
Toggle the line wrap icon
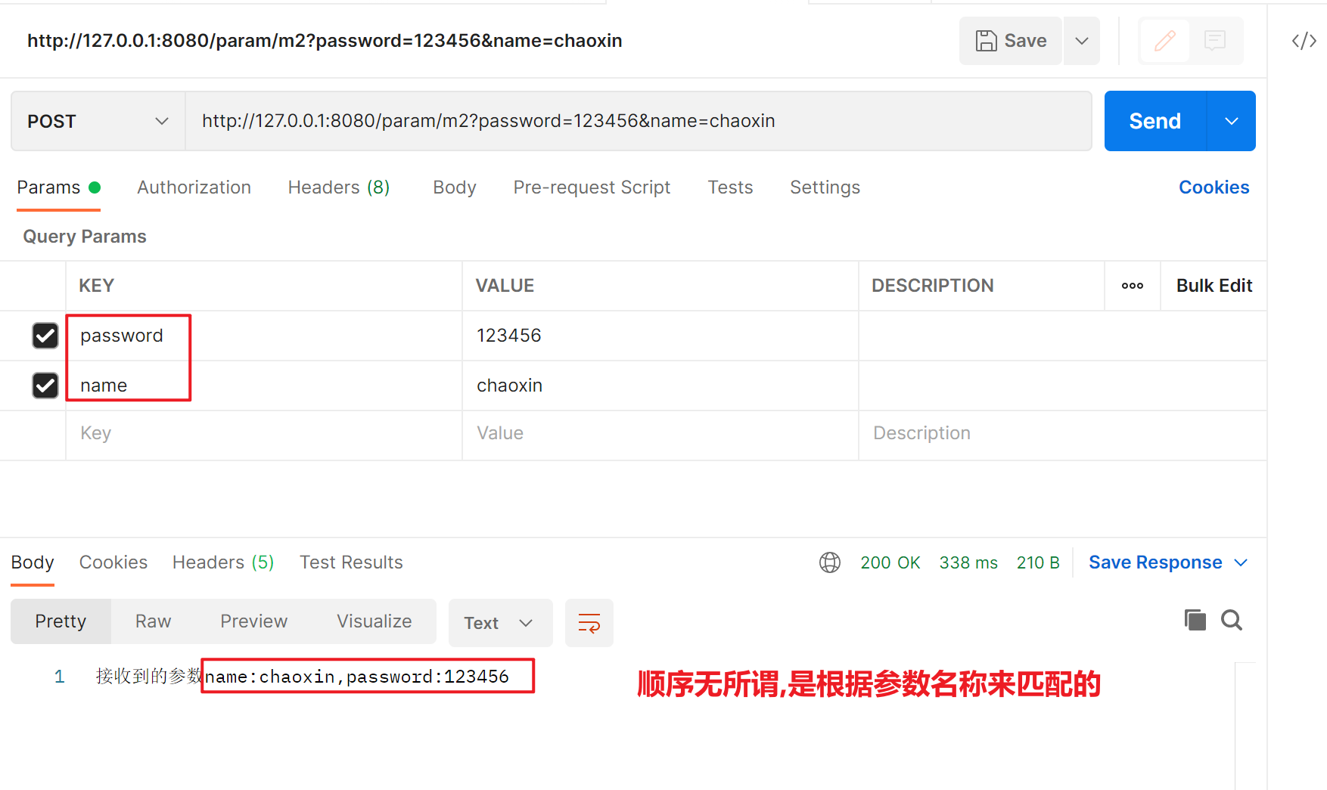589,623
